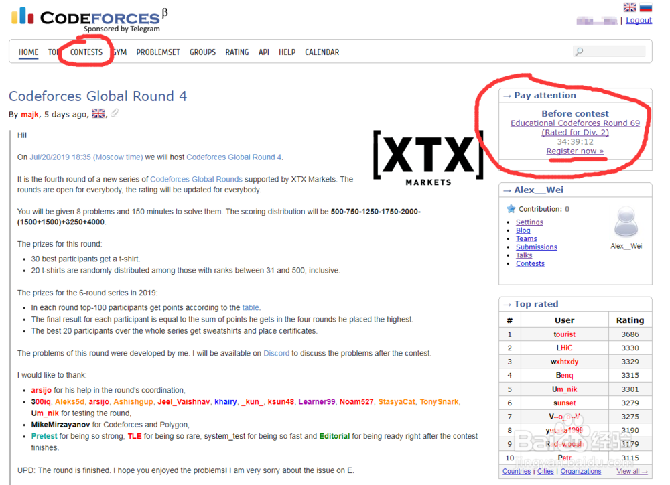
Task: Open Petr's profile in Top rated
Action: (564, 458)
